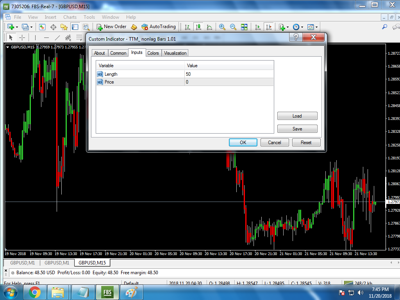Open the Tools menu
400x300 pixels.
pyautogui.click(x=89, y=17)
